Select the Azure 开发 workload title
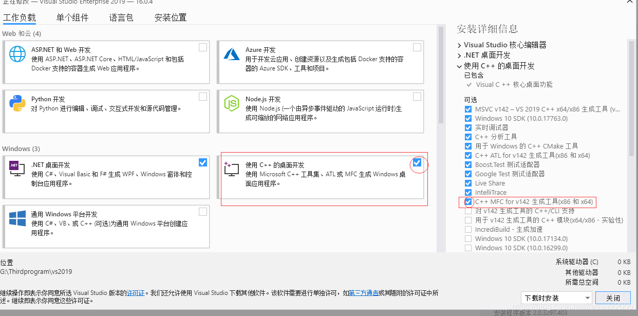 coord(260,50)
